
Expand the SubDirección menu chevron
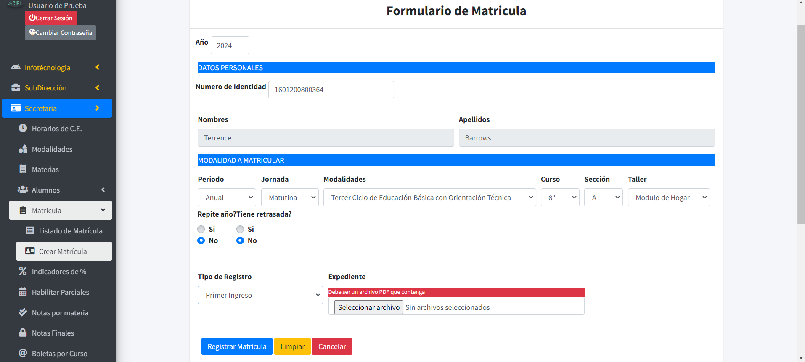click(x=98, y=87)
